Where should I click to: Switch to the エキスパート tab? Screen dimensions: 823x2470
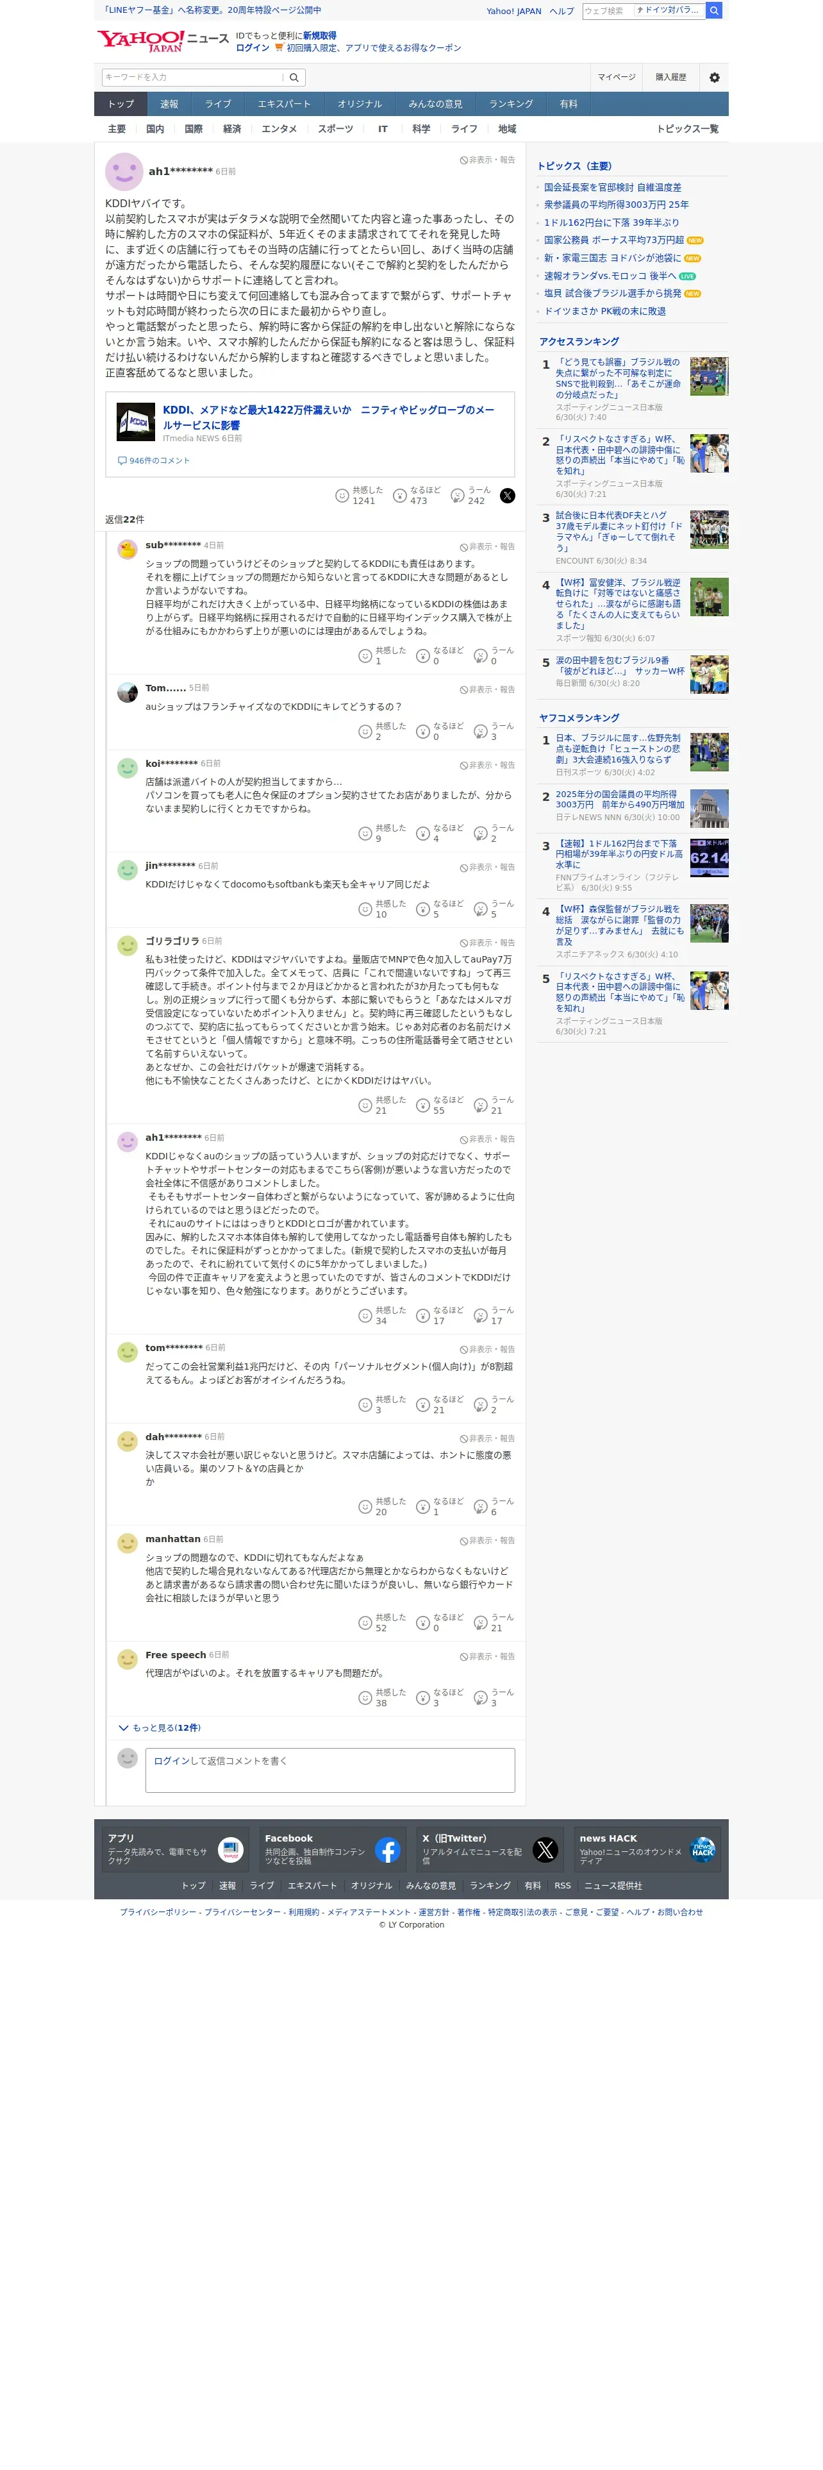[283, 103]
